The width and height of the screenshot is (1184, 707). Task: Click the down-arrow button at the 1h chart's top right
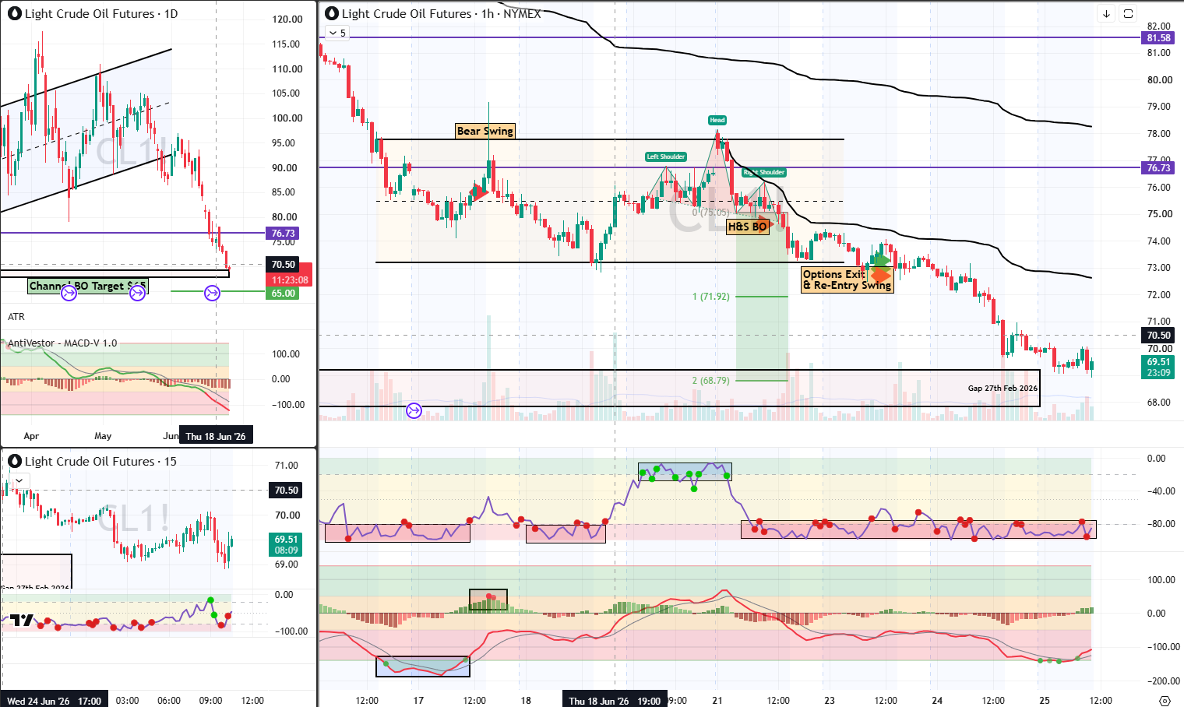tap(1106, 13)
